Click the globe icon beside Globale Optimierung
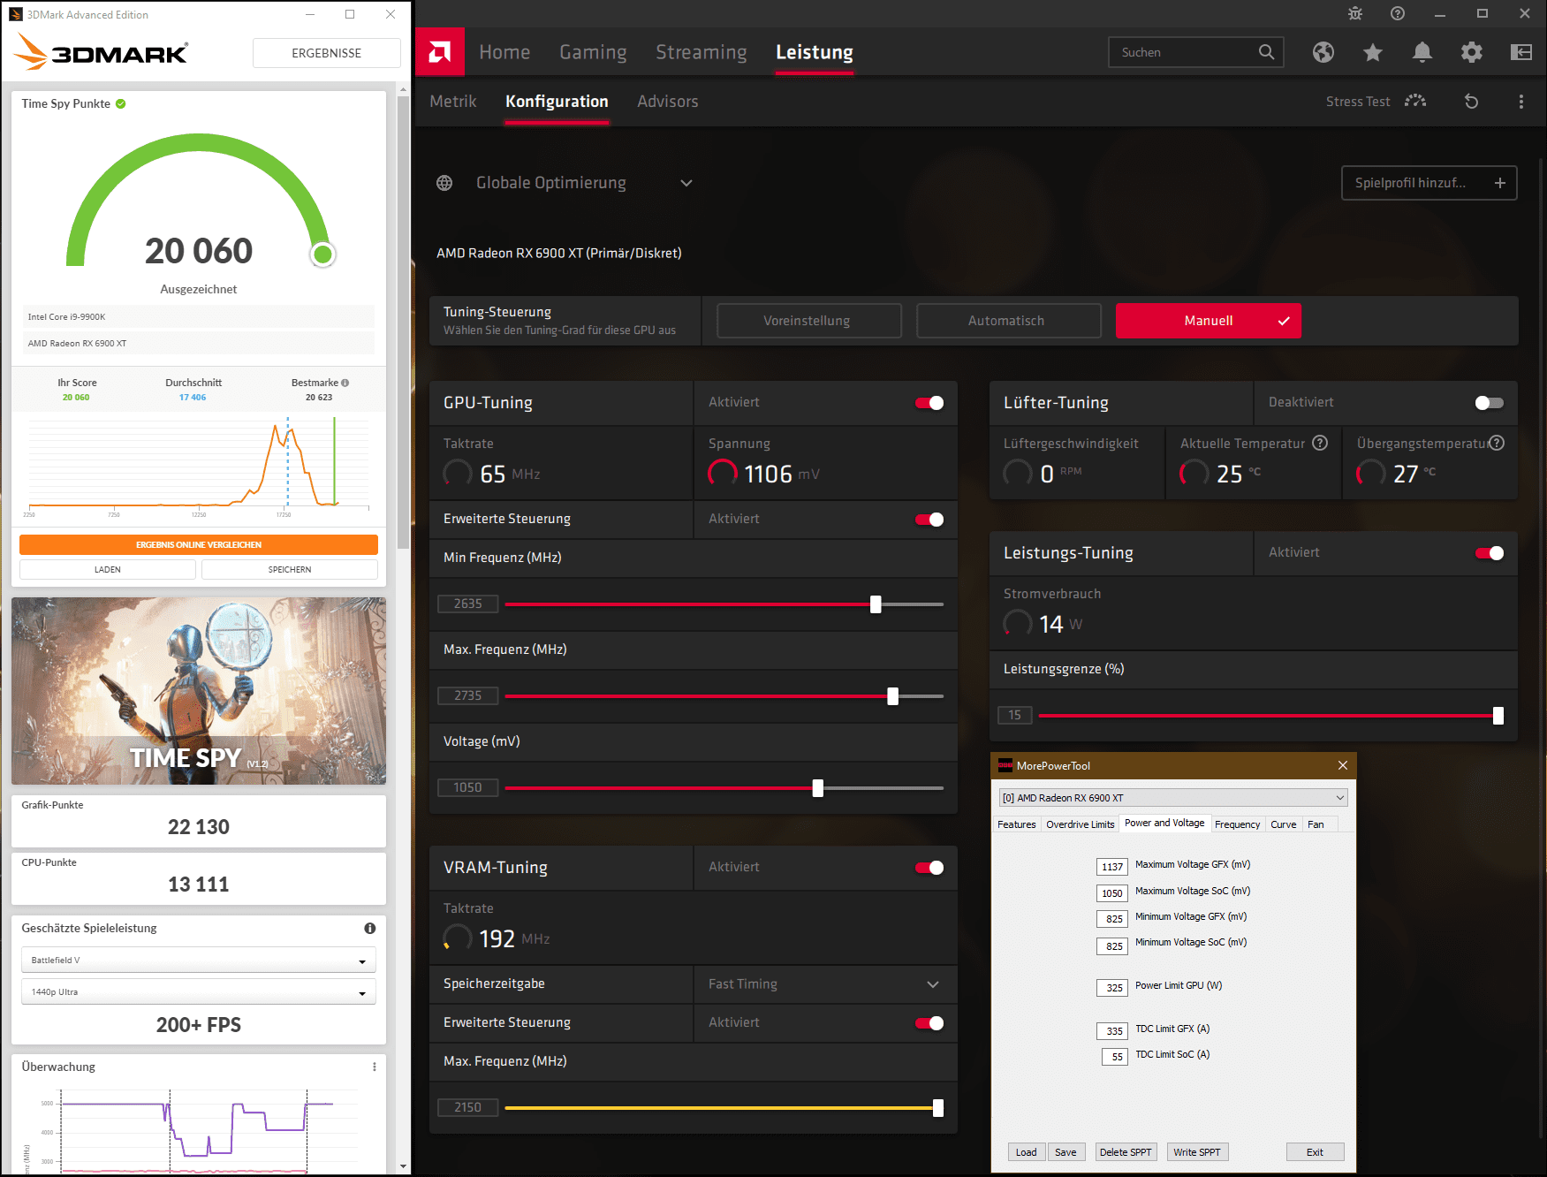The width and height of the screenshot is (1547, 1177). [444, 183]
